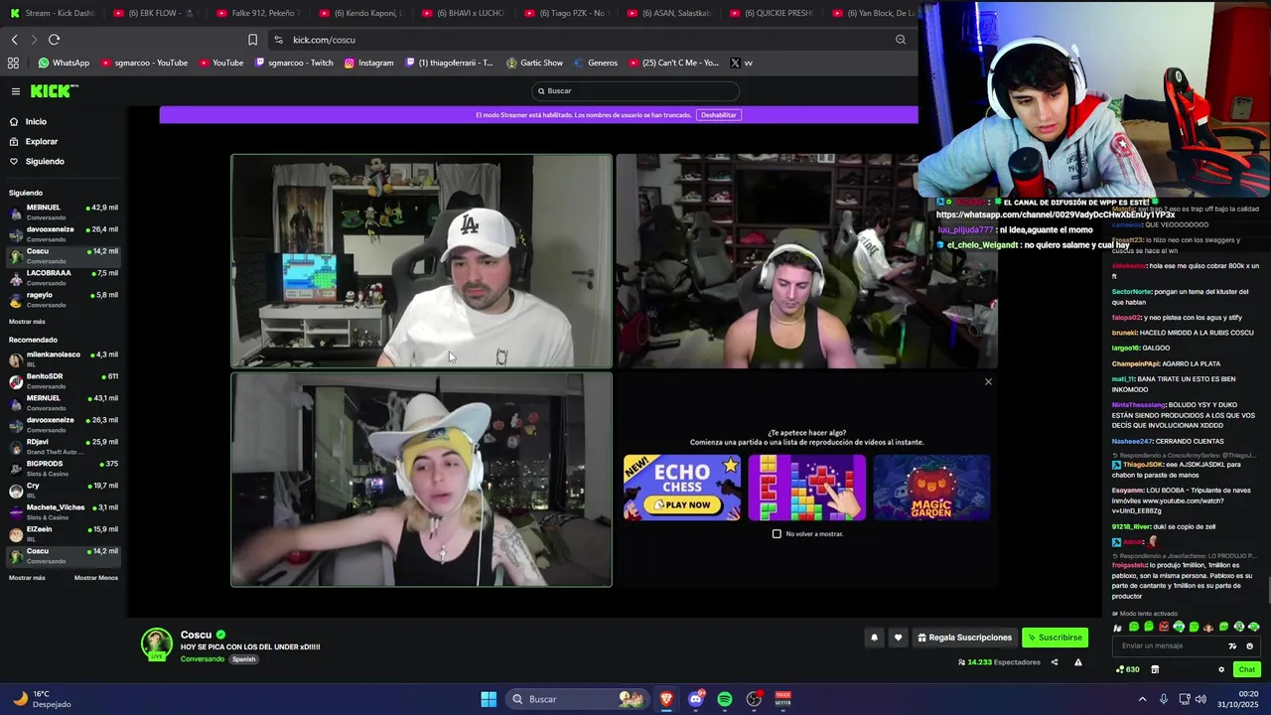Open Spotify from taskbar

pyautogui.click(x=725, y=699)
